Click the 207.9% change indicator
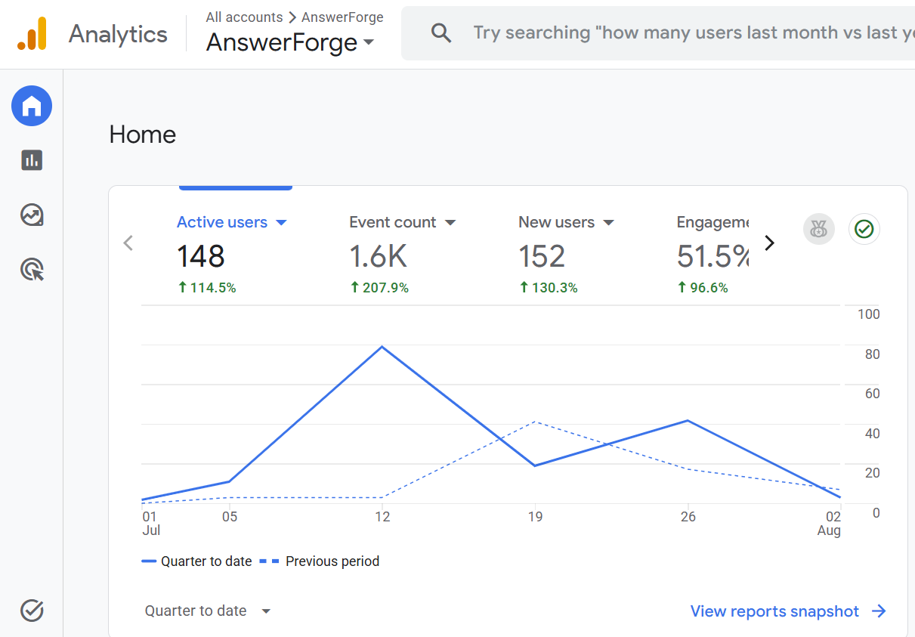The width and height of the screenshot is (915, 637). point(379,287)
